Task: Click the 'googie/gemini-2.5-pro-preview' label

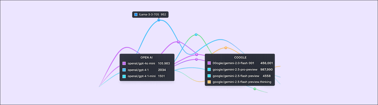Action: pos(235,69)
